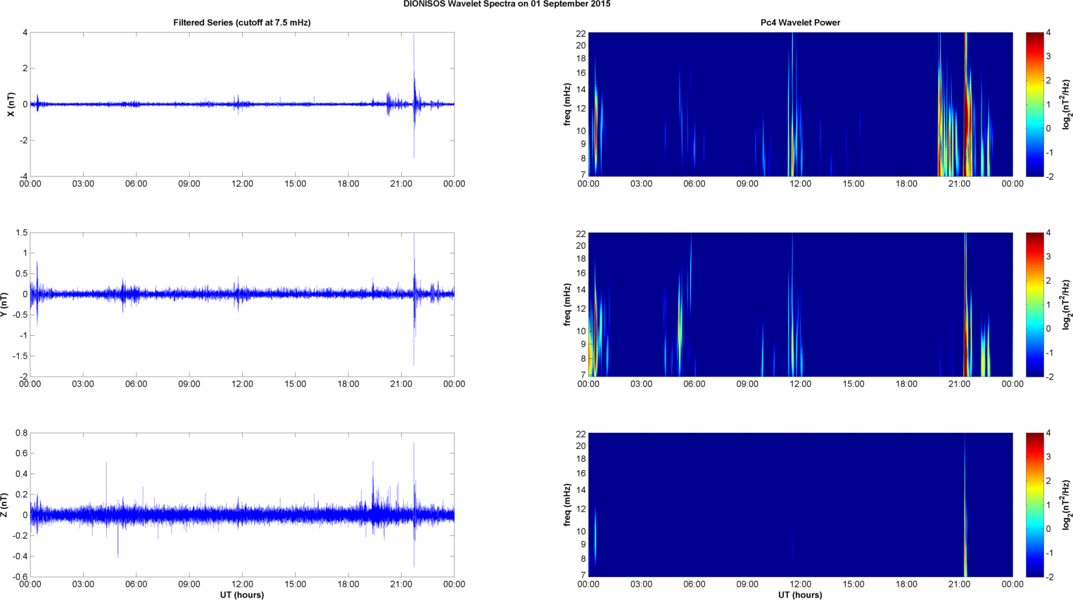The width and height of the screenshot is (1073, 600).
Task: Click the '0.8' tick on the Z (nT) axis
Action: 21,433
